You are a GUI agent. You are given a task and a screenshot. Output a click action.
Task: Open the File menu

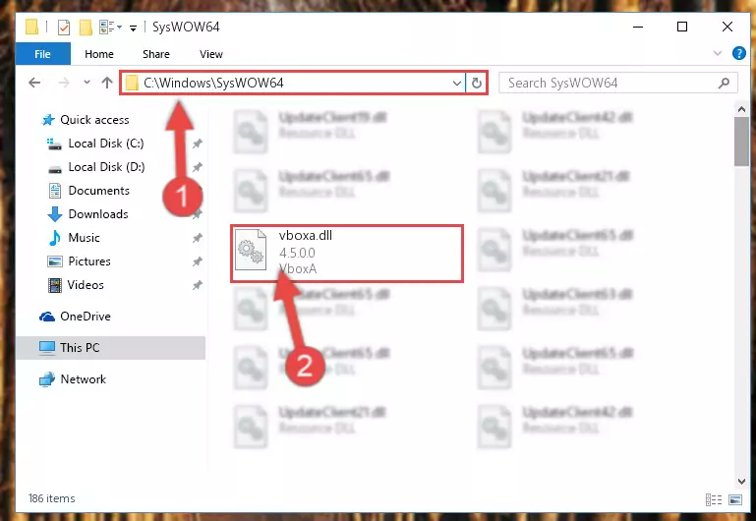tap(43, 54)
